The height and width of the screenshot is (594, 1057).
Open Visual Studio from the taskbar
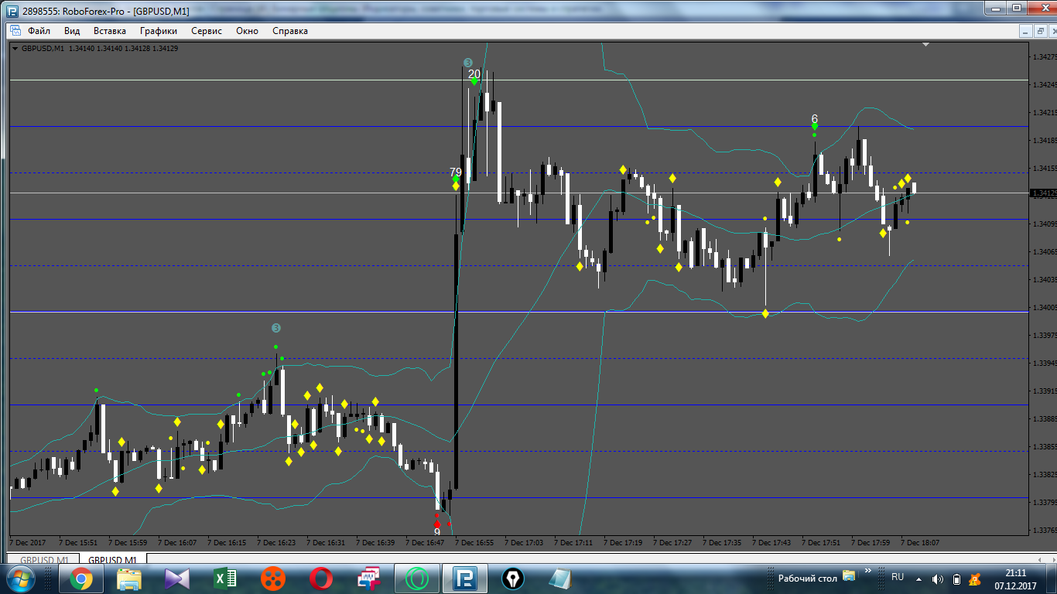[177, 578]
